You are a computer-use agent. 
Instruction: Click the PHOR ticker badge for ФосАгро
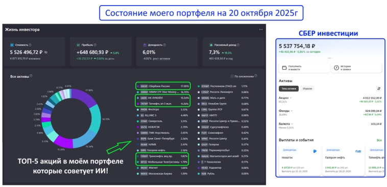point(143,110)
